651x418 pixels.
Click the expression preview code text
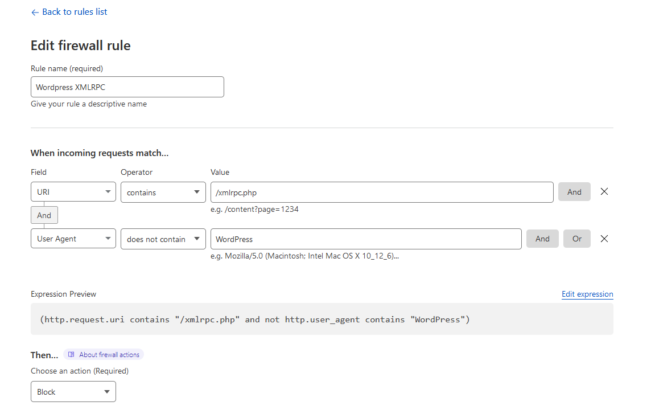coord(255,319)
